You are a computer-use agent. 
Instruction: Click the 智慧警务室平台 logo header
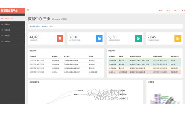pos(13,11)
